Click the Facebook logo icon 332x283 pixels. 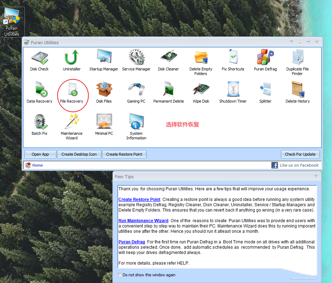click(x=275, y=165)
